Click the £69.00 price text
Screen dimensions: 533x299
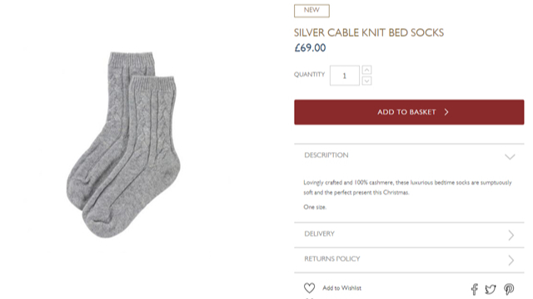click(310, 48)
